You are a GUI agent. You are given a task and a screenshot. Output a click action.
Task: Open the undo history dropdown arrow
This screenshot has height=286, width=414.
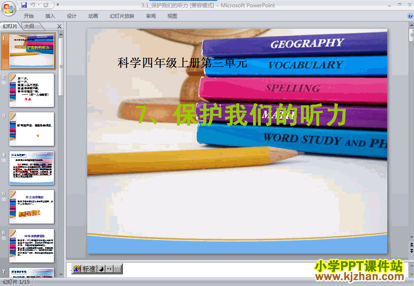point(39,5)
